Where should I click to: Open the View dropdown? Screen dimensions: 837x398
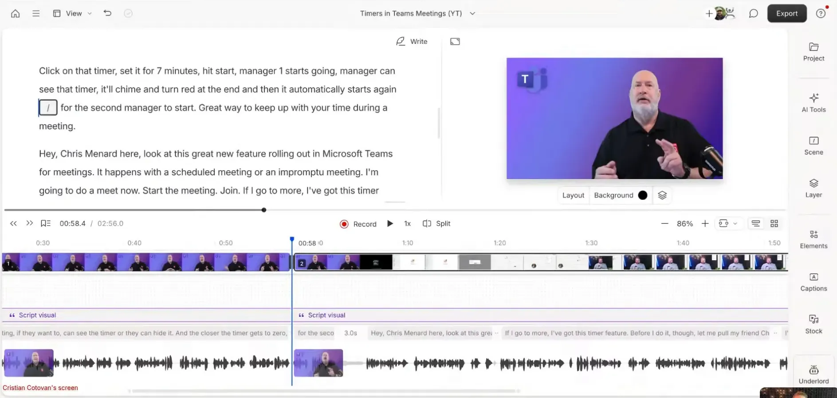pos(72,13)
